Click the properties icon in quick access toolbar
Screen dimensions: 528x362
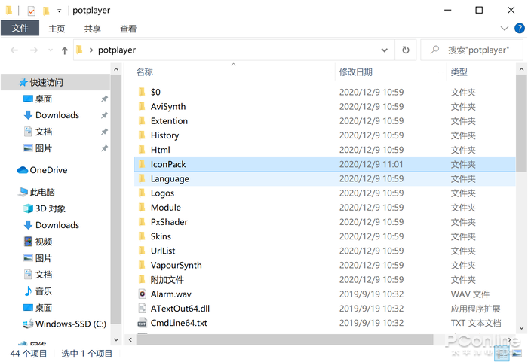[32, 11]
